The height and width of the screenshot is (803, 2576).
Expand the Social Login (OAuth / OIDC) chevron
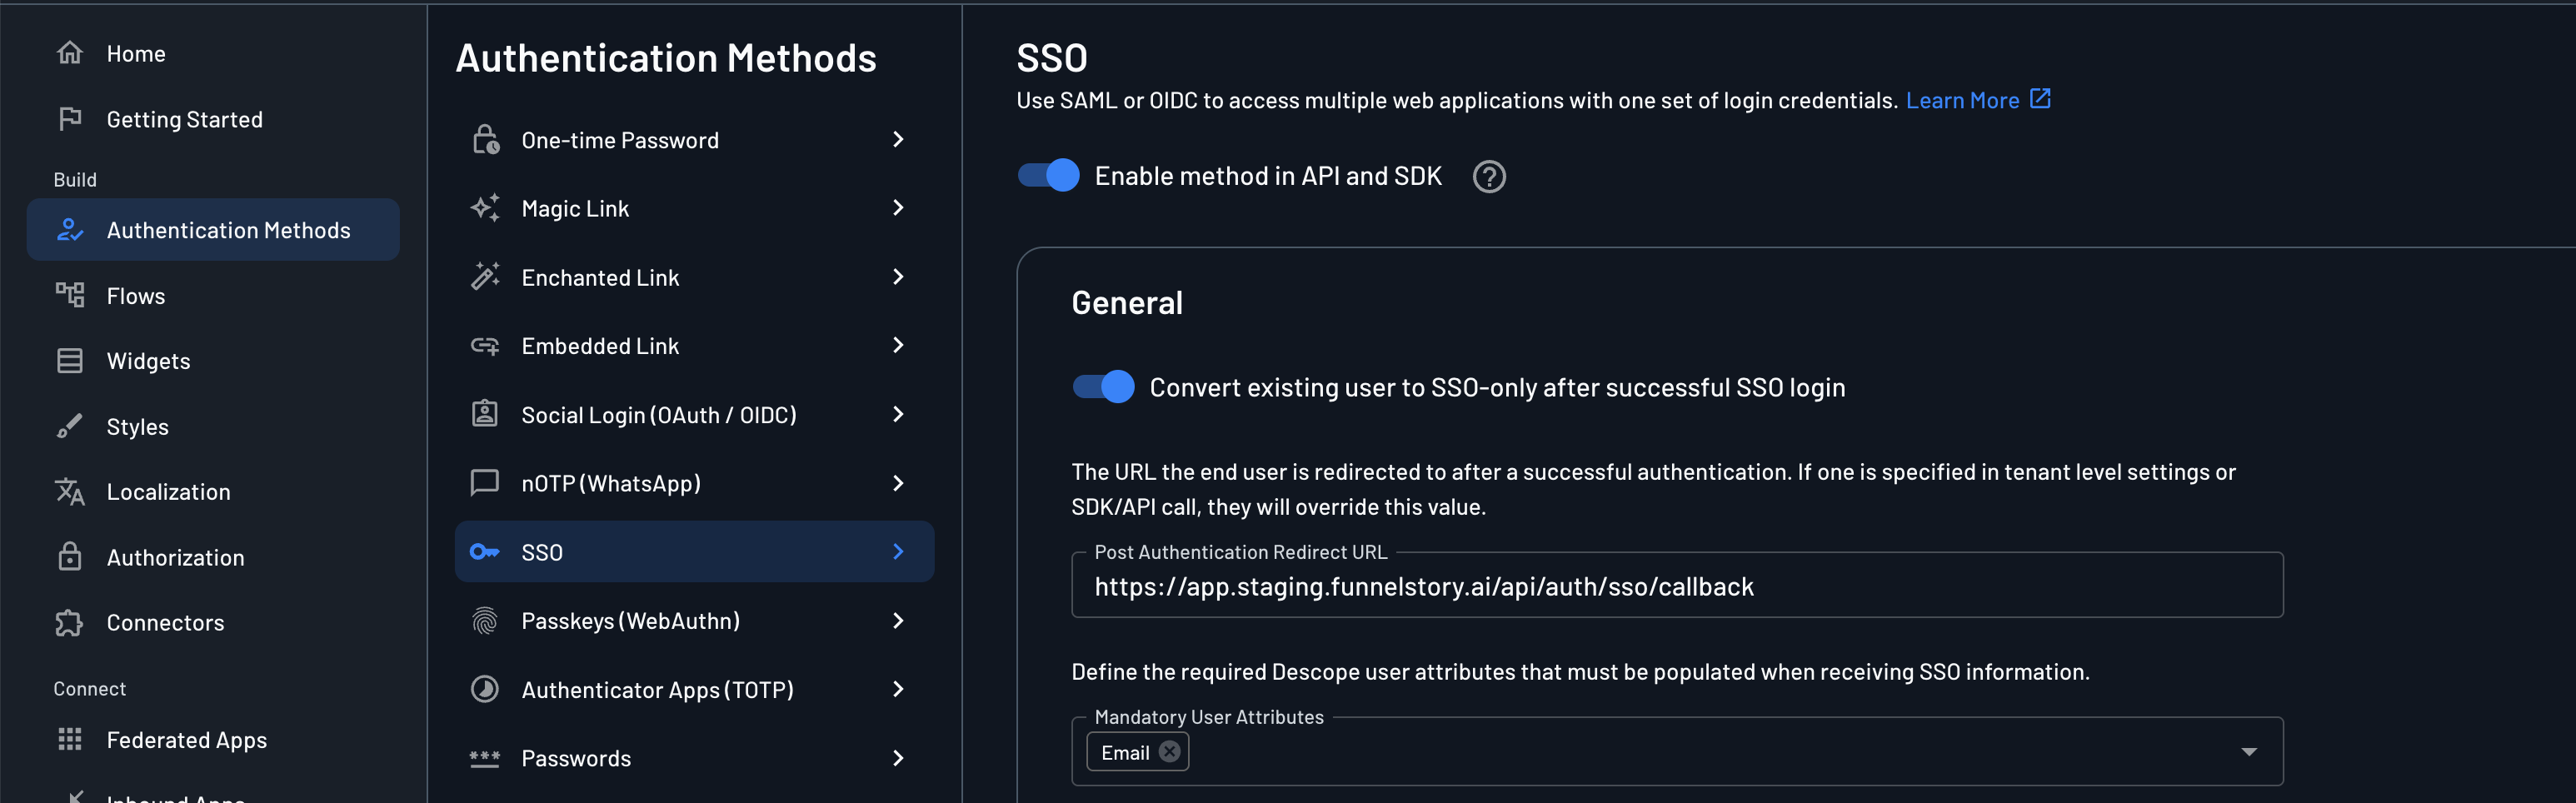897,414
